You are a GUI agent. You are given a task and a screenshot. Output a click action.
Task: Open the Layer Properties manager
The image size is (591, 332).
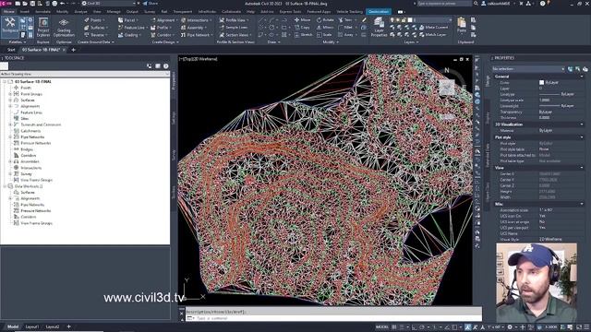(x=379, y=27)
